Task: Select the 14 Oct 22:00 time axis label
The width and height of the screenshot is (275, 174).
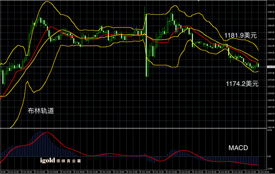Action: tap(11, 172)
